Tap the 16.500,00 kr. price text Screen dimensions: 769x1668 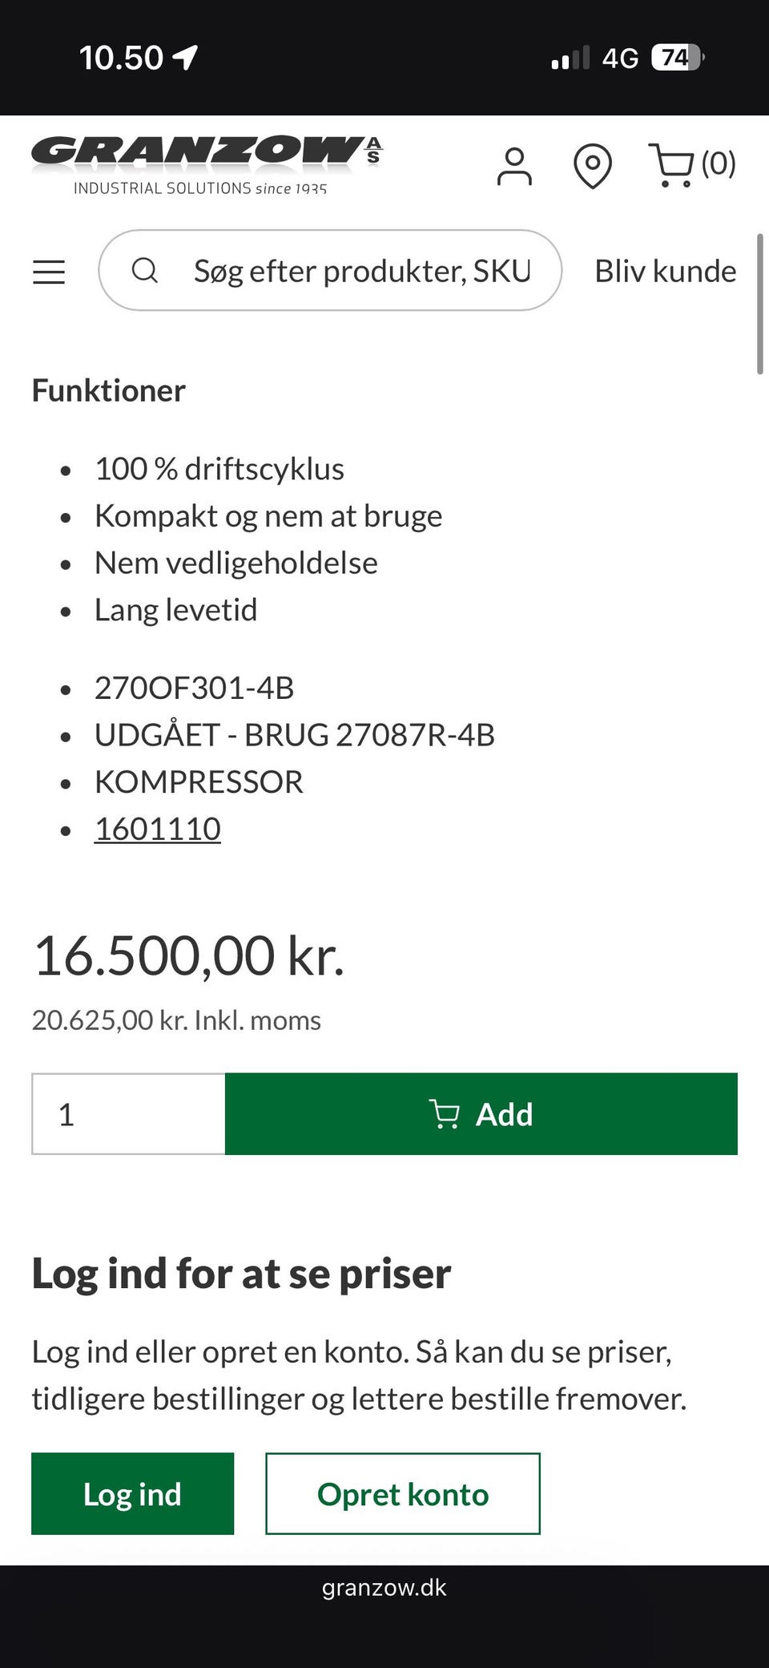click(x=189, y=955)
